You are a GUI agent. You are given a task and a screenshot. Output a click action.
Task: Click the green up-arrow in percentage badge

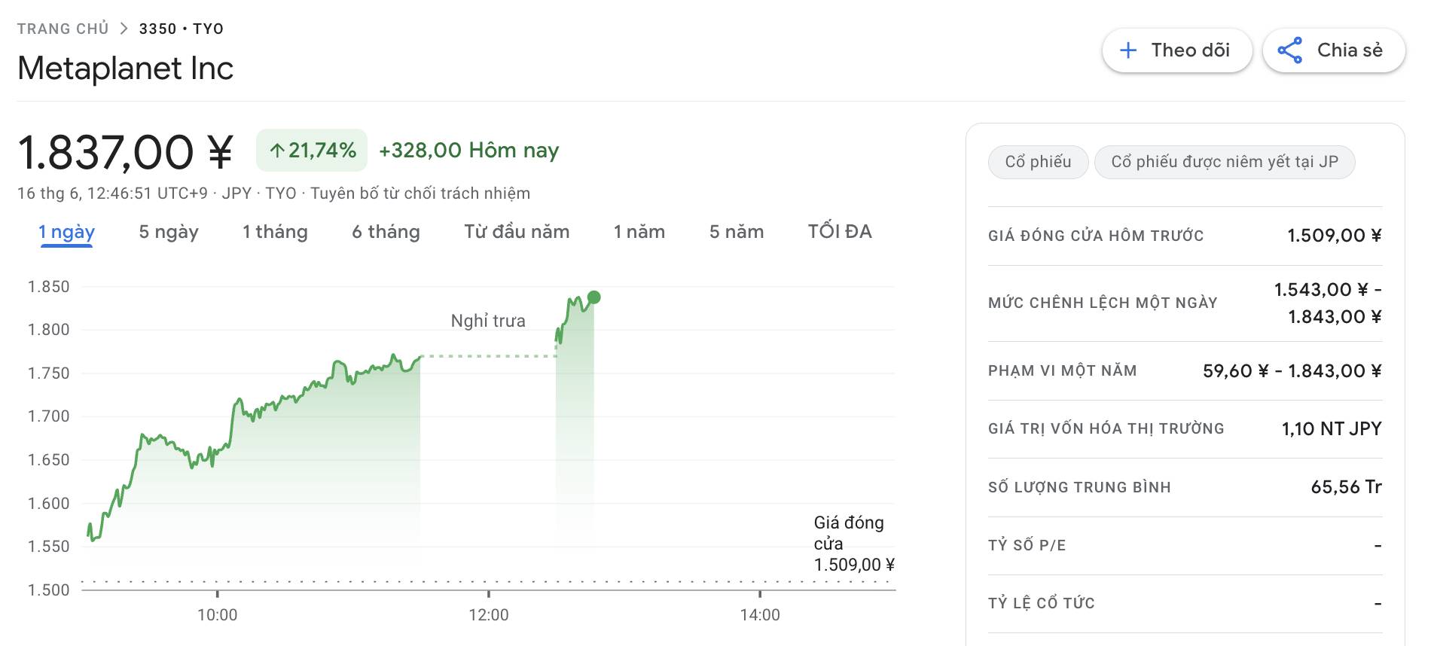(x=276, y=151)
